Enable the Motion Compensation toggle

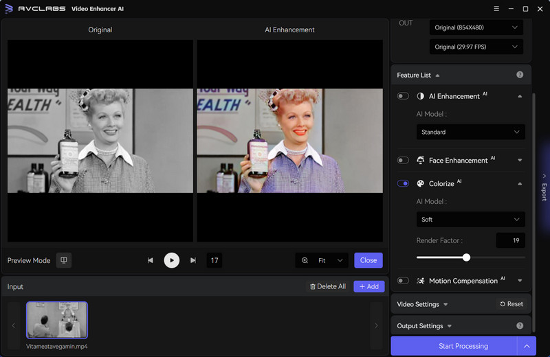(403, 280)
